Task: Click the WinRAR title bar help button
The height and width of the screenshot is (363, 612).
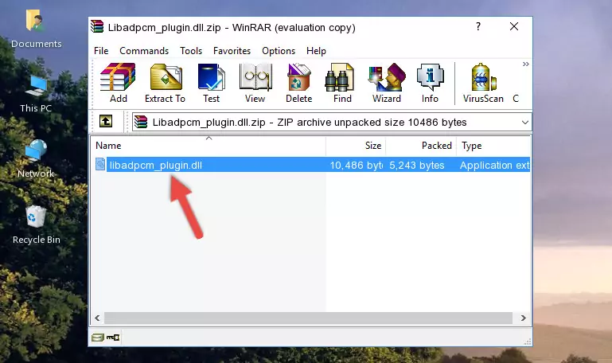Action: [478, 26]
